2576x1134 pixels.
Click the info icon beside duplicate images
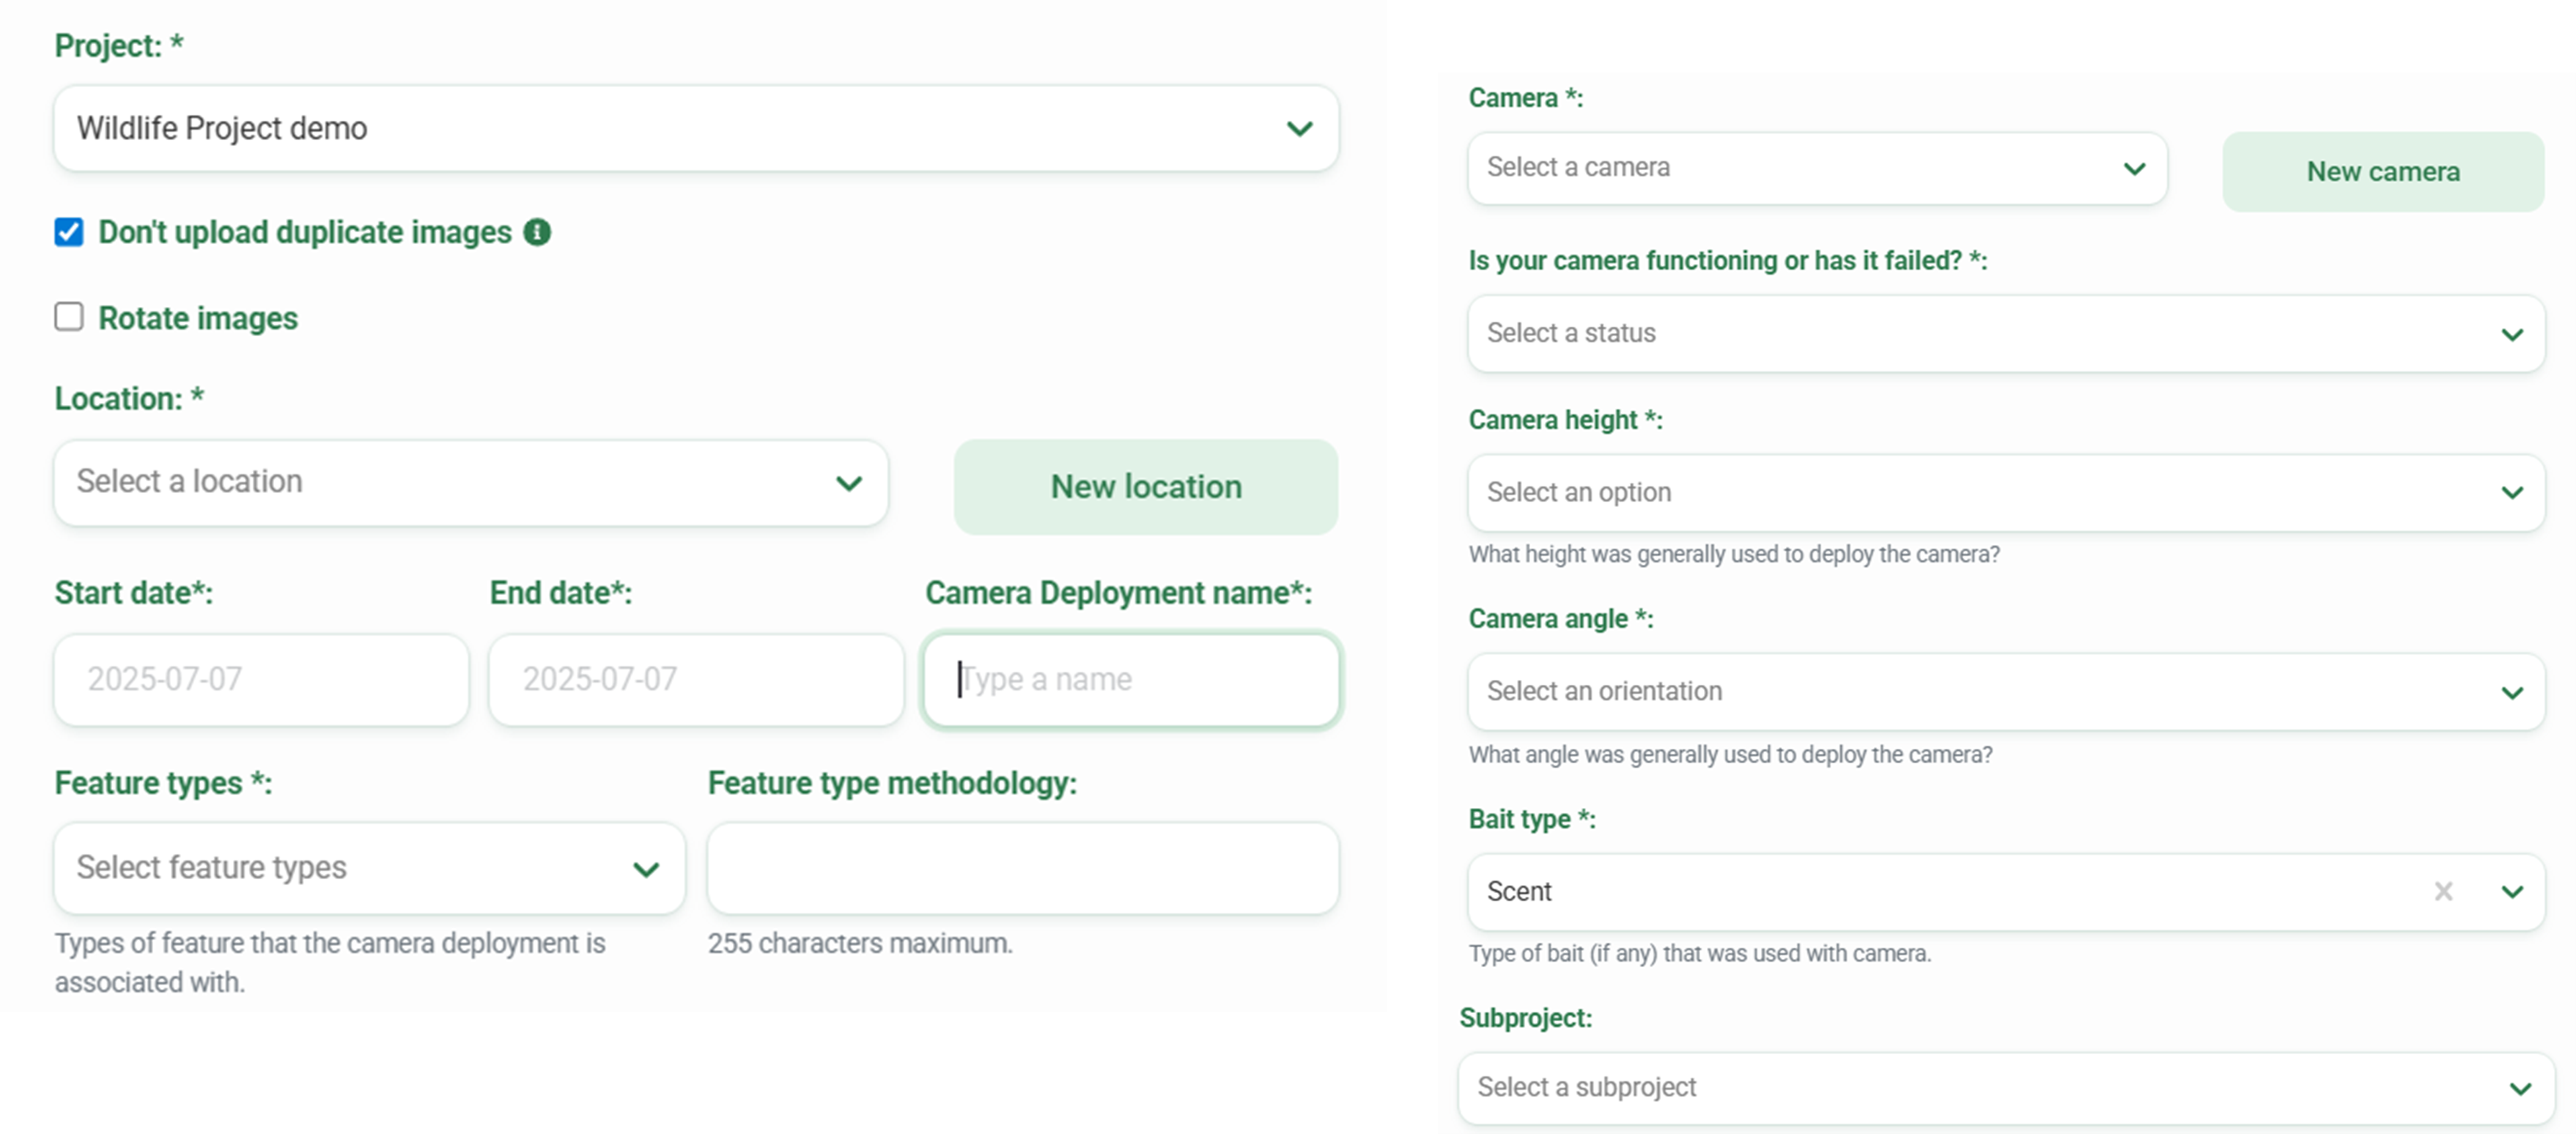pos(537,232)
